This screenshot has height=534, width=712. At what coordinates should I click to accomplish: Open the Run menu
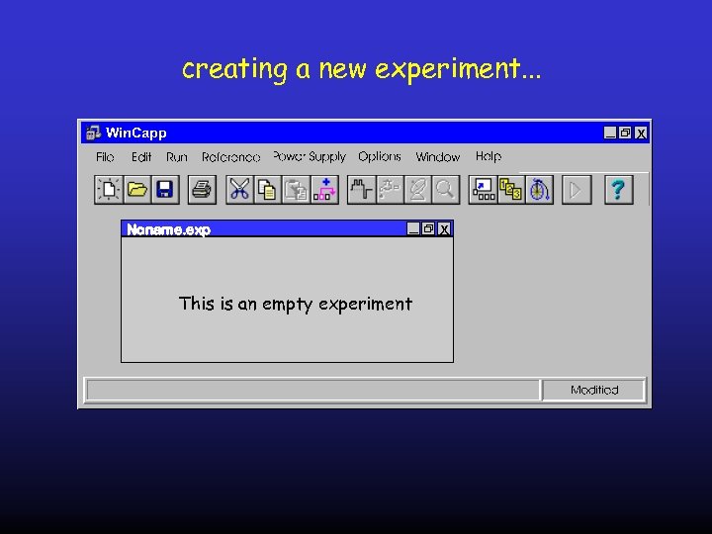177,157
